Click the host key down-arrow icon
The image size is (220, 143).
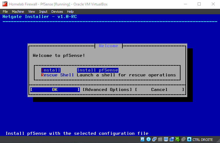189,139
